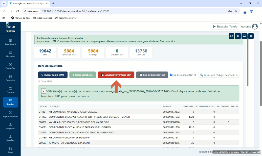The height and width of the screenshot is (156, 262).
Task: Click barcode 0000099131708
Action: 171,127
